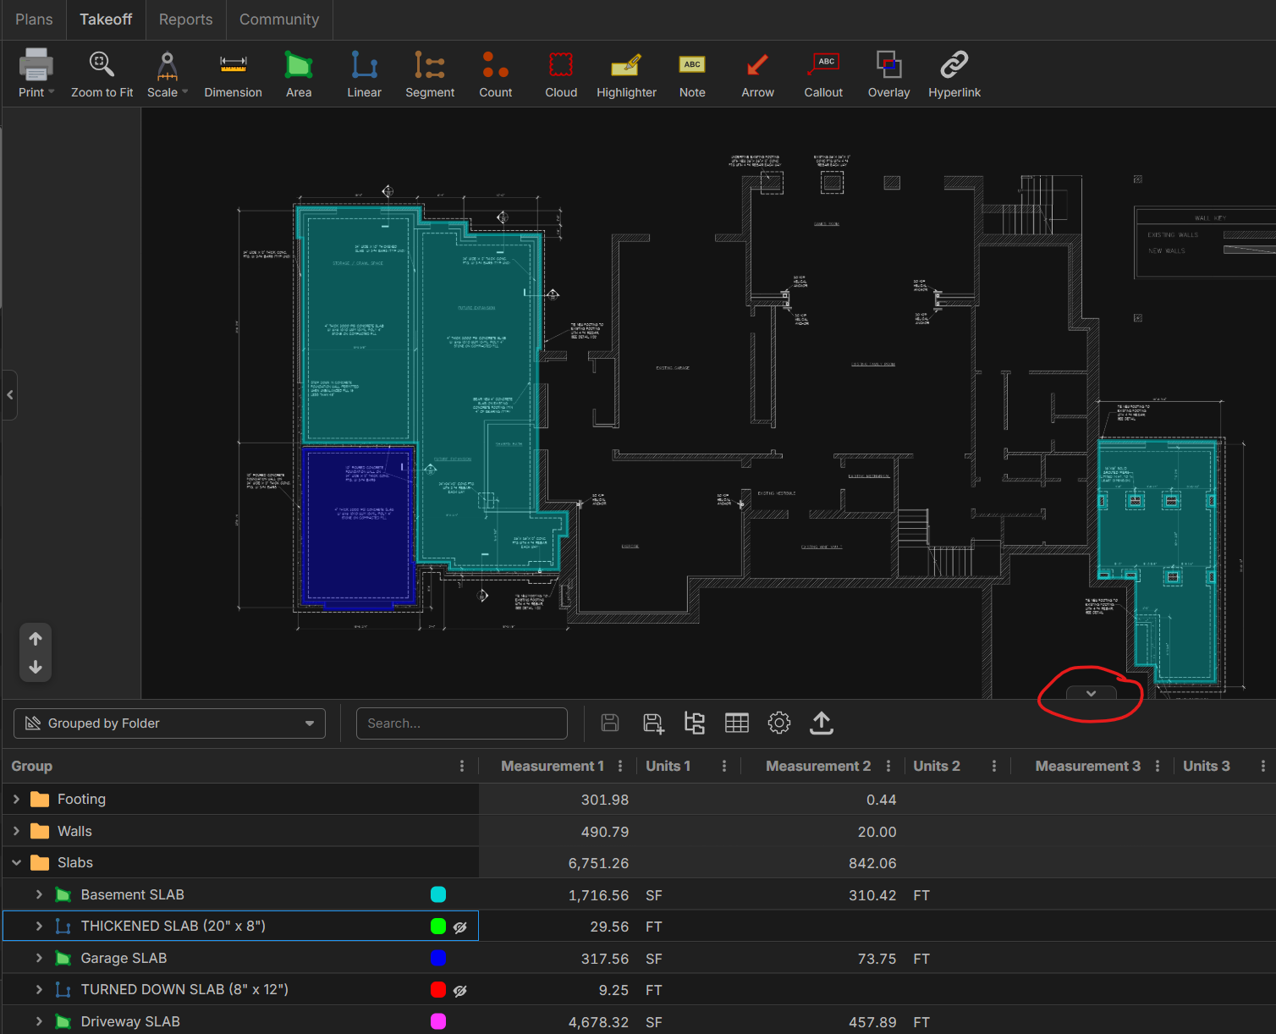Open the Grouped by Folder dropdown
Image resolution: width=1276 pixels, height=1034 pixels.
(x=169, y=723)
